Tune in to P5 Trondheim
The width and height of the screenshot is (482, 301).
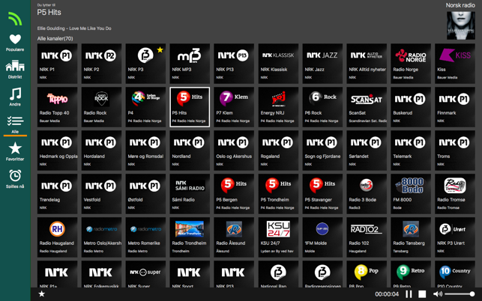pyautogui.click(x=278, y=194)
